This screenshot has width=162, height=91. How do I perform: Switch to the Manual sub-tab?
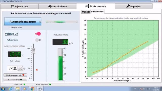(x=86, y=12)
